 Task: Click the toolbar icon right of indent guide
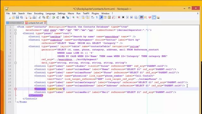tap(105, 17)
